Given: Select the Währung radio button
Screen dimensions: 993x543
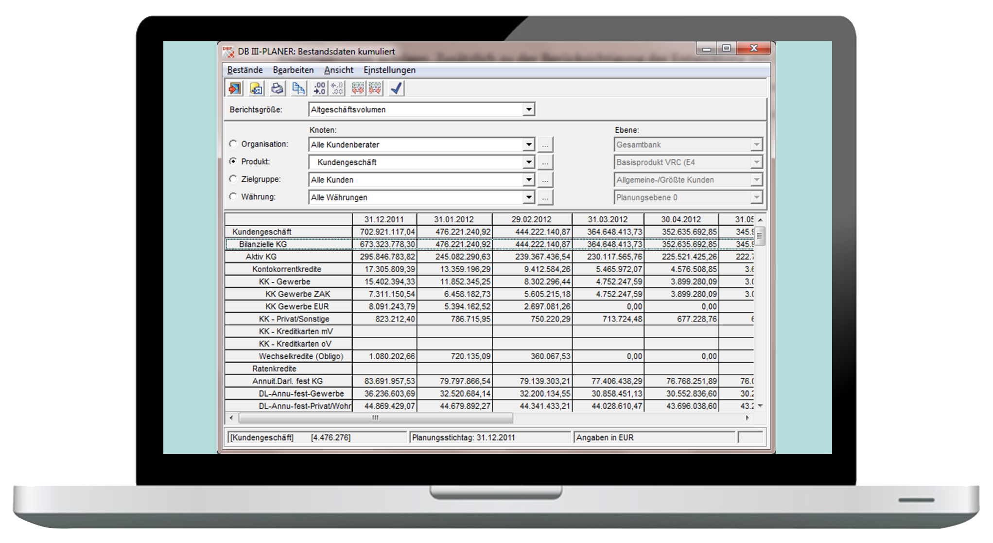Looking at the screenshot, I should coord(233,196).
